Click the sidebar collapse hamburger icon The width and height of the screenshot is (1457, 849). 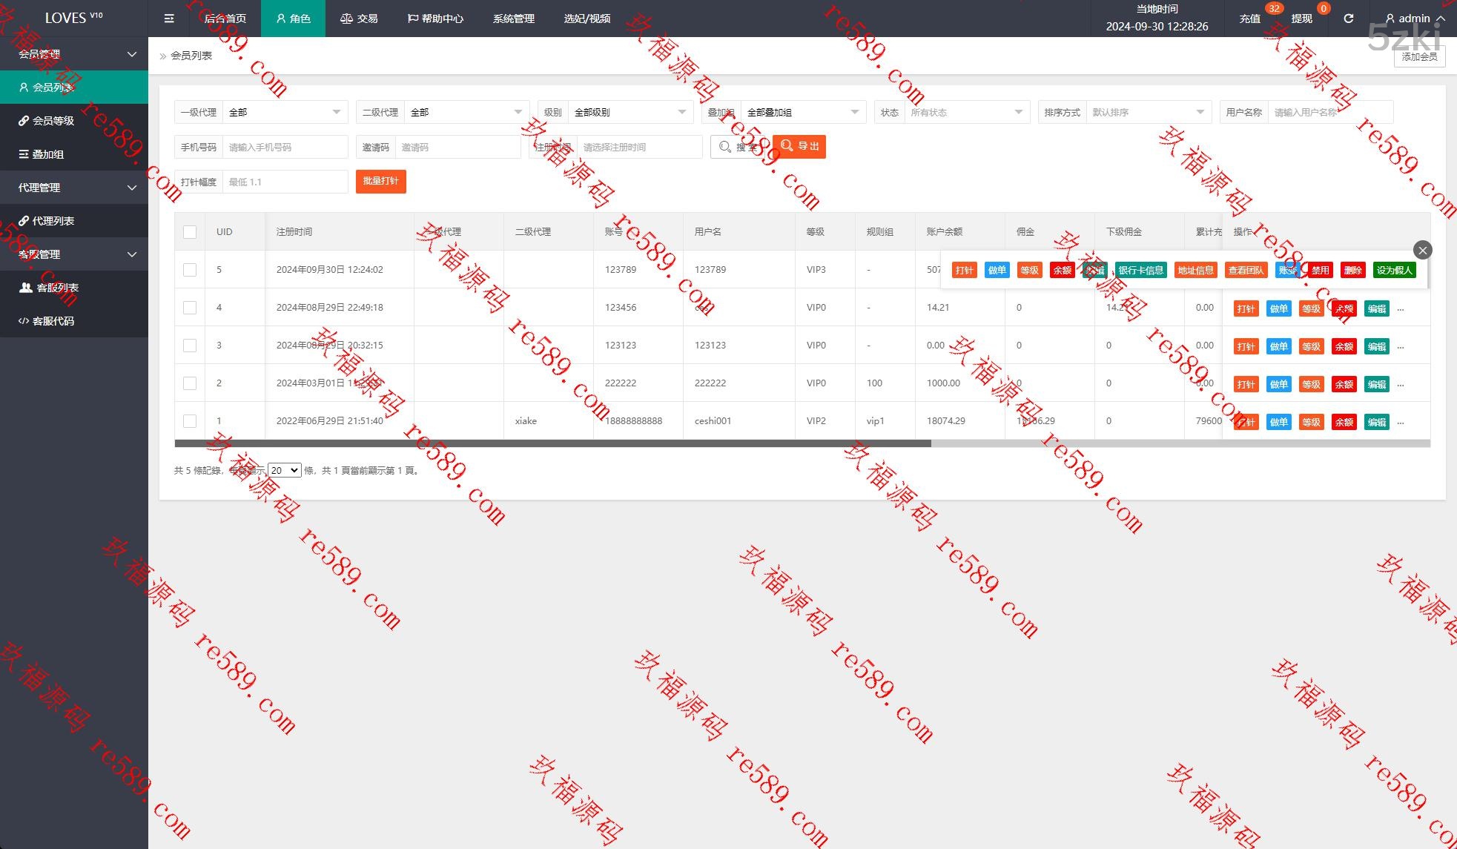(169, 19)
